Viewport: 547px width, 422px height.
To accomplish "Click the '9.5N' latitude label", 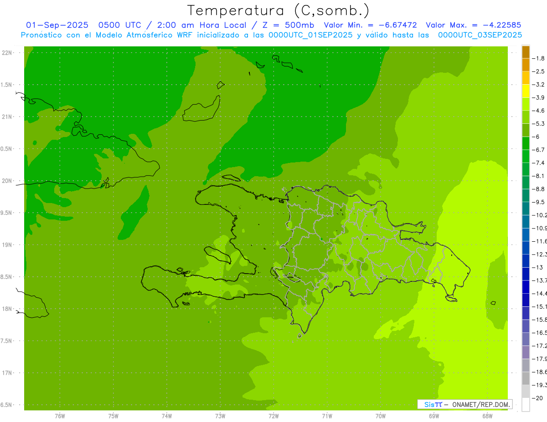I will coord(7,213).
